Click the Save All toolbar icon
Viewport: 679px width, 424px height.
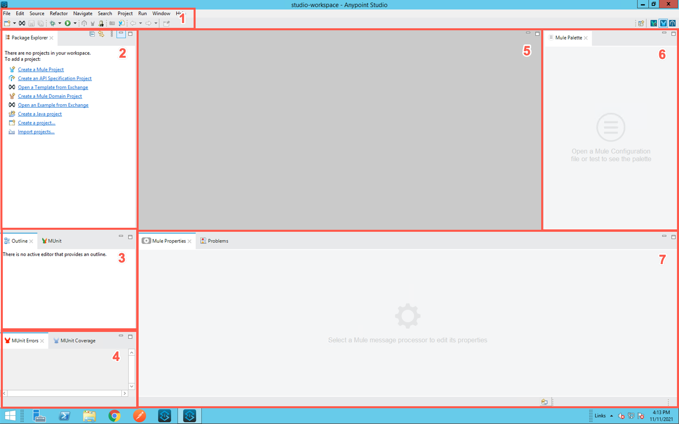[41, 23]
